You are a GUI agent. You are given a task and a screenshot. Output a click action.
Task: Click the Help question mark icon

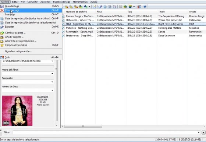[x=145, y=7]
